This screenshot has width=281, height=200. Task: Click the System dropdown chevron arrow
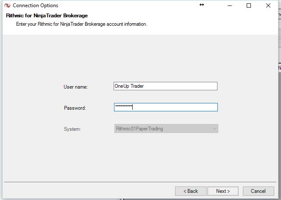[x=214, y=129]
